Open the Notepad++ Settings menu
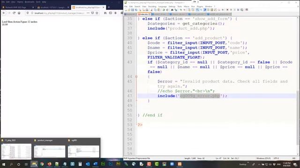Image resolution: width=300 pixels, height=168 pixels. coord(172,7)
